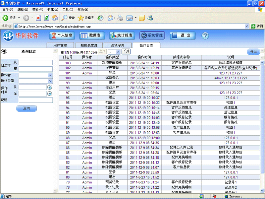Image resolution: width=265 pixels, height=199 pixels.
Task: Open the Edit button dropdown arrow
Action: pos(135,18)
